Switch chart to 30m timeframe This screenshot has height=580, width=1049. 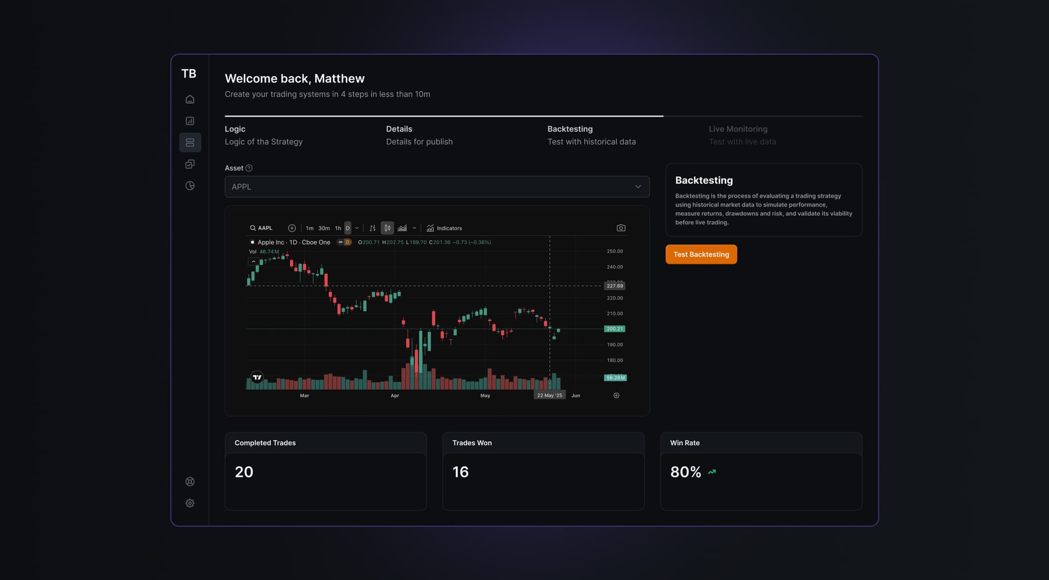324,228
